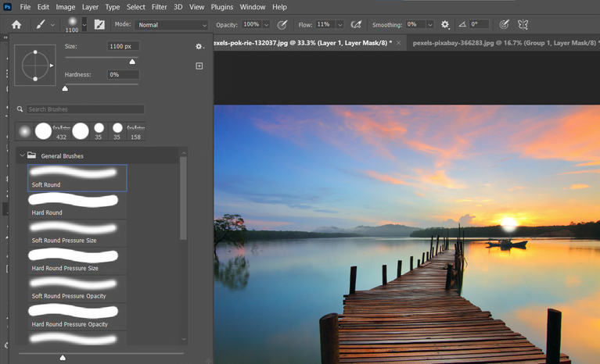Open the Window menu
Screen dimensions: 600x364
253,7
